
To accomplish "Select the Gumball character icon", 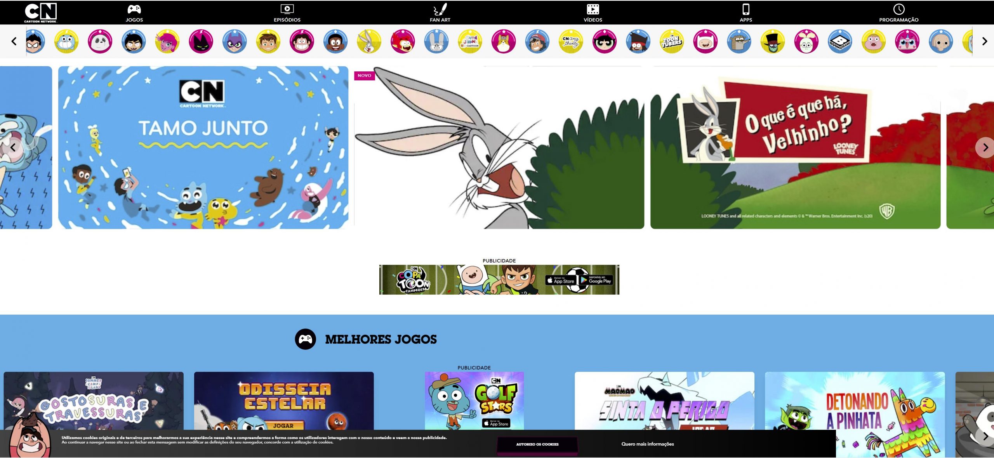I will pos(66,41).
